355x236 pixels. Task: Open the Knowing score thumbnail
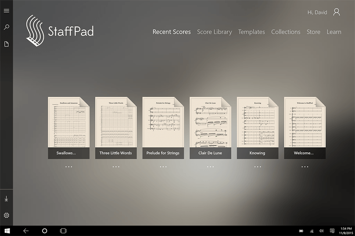click(x=257, y=126)
